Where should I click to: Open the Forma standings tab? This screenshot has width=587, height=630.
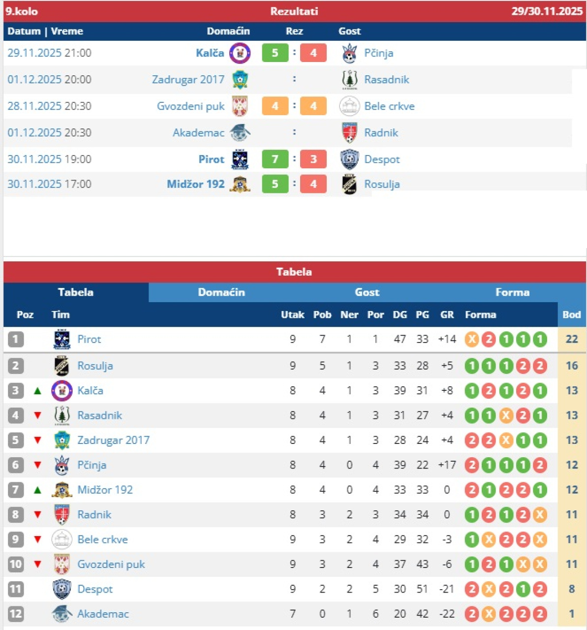pos(512,292)
